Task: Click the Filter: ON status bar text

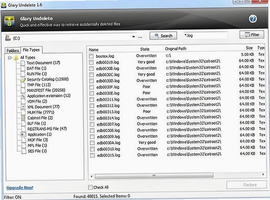Action: (x=13, y=197)
